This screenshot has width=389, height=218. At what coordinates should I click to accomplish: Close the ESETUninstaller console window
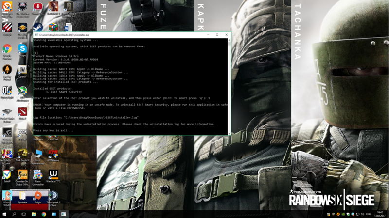point(226,35)
